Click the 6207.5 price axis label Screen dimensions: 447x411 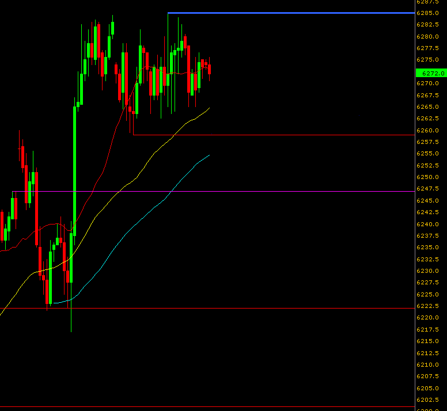(x=427, y=376)
